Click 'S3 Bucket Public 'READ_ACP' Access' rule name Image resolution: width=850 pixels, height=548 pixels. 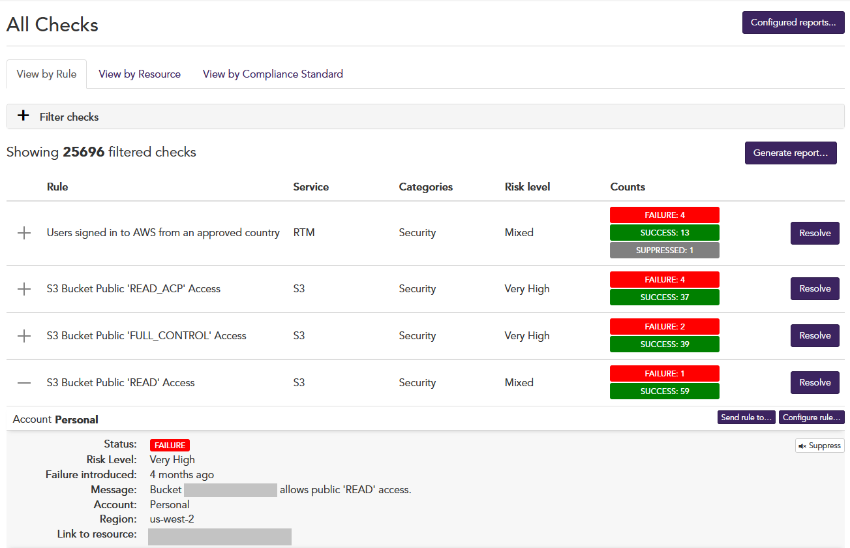click(134, 288)
